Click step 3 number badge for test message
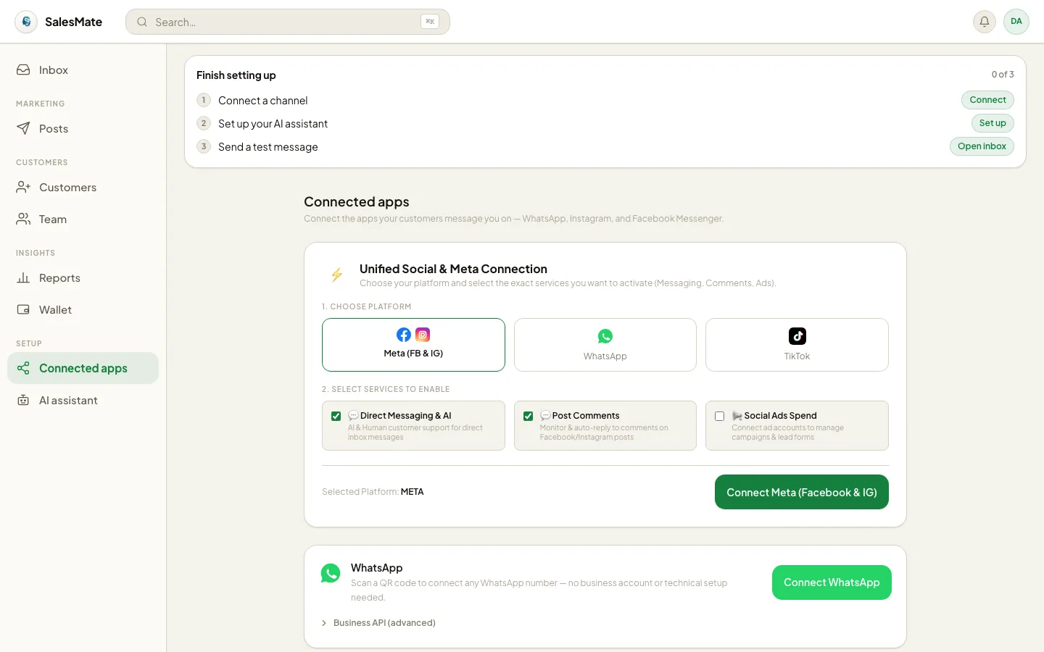Viewport: 1044px width, 652px height. [x=204, y=146]
